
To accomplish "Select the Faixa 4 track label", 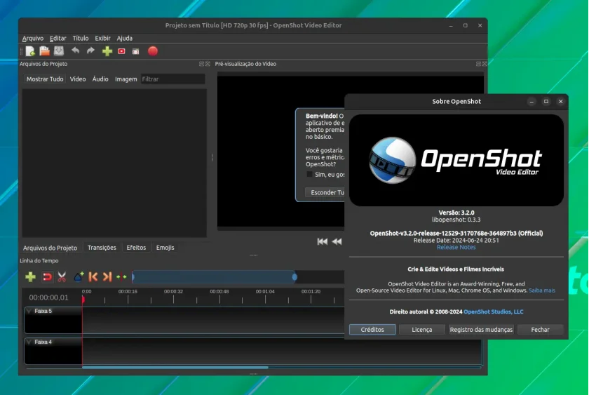I will coord(43,342).
